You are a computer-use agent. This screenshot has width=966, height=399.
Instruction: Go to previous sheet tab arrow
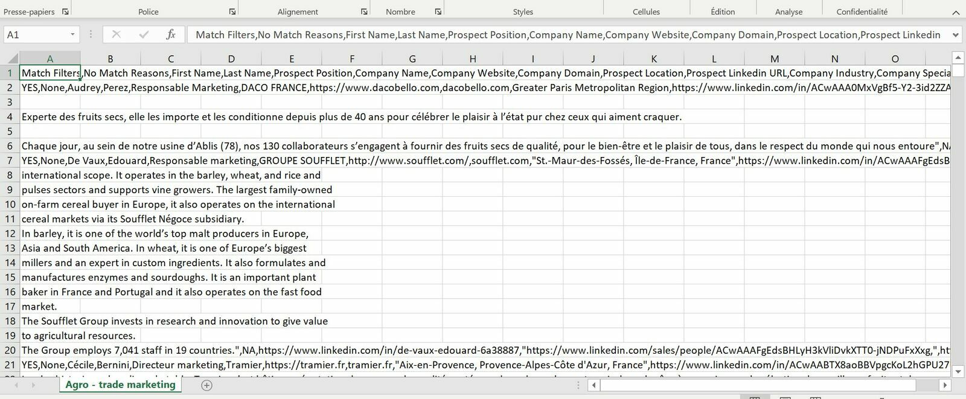coord(16,385)
